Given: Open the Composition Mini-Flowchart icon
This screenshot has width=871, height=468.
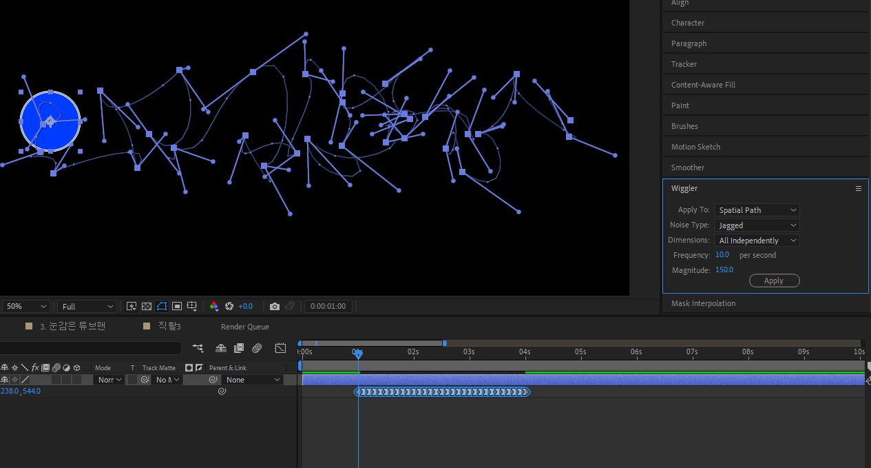Looking at the screenshot, I should [x=198, y=348].
